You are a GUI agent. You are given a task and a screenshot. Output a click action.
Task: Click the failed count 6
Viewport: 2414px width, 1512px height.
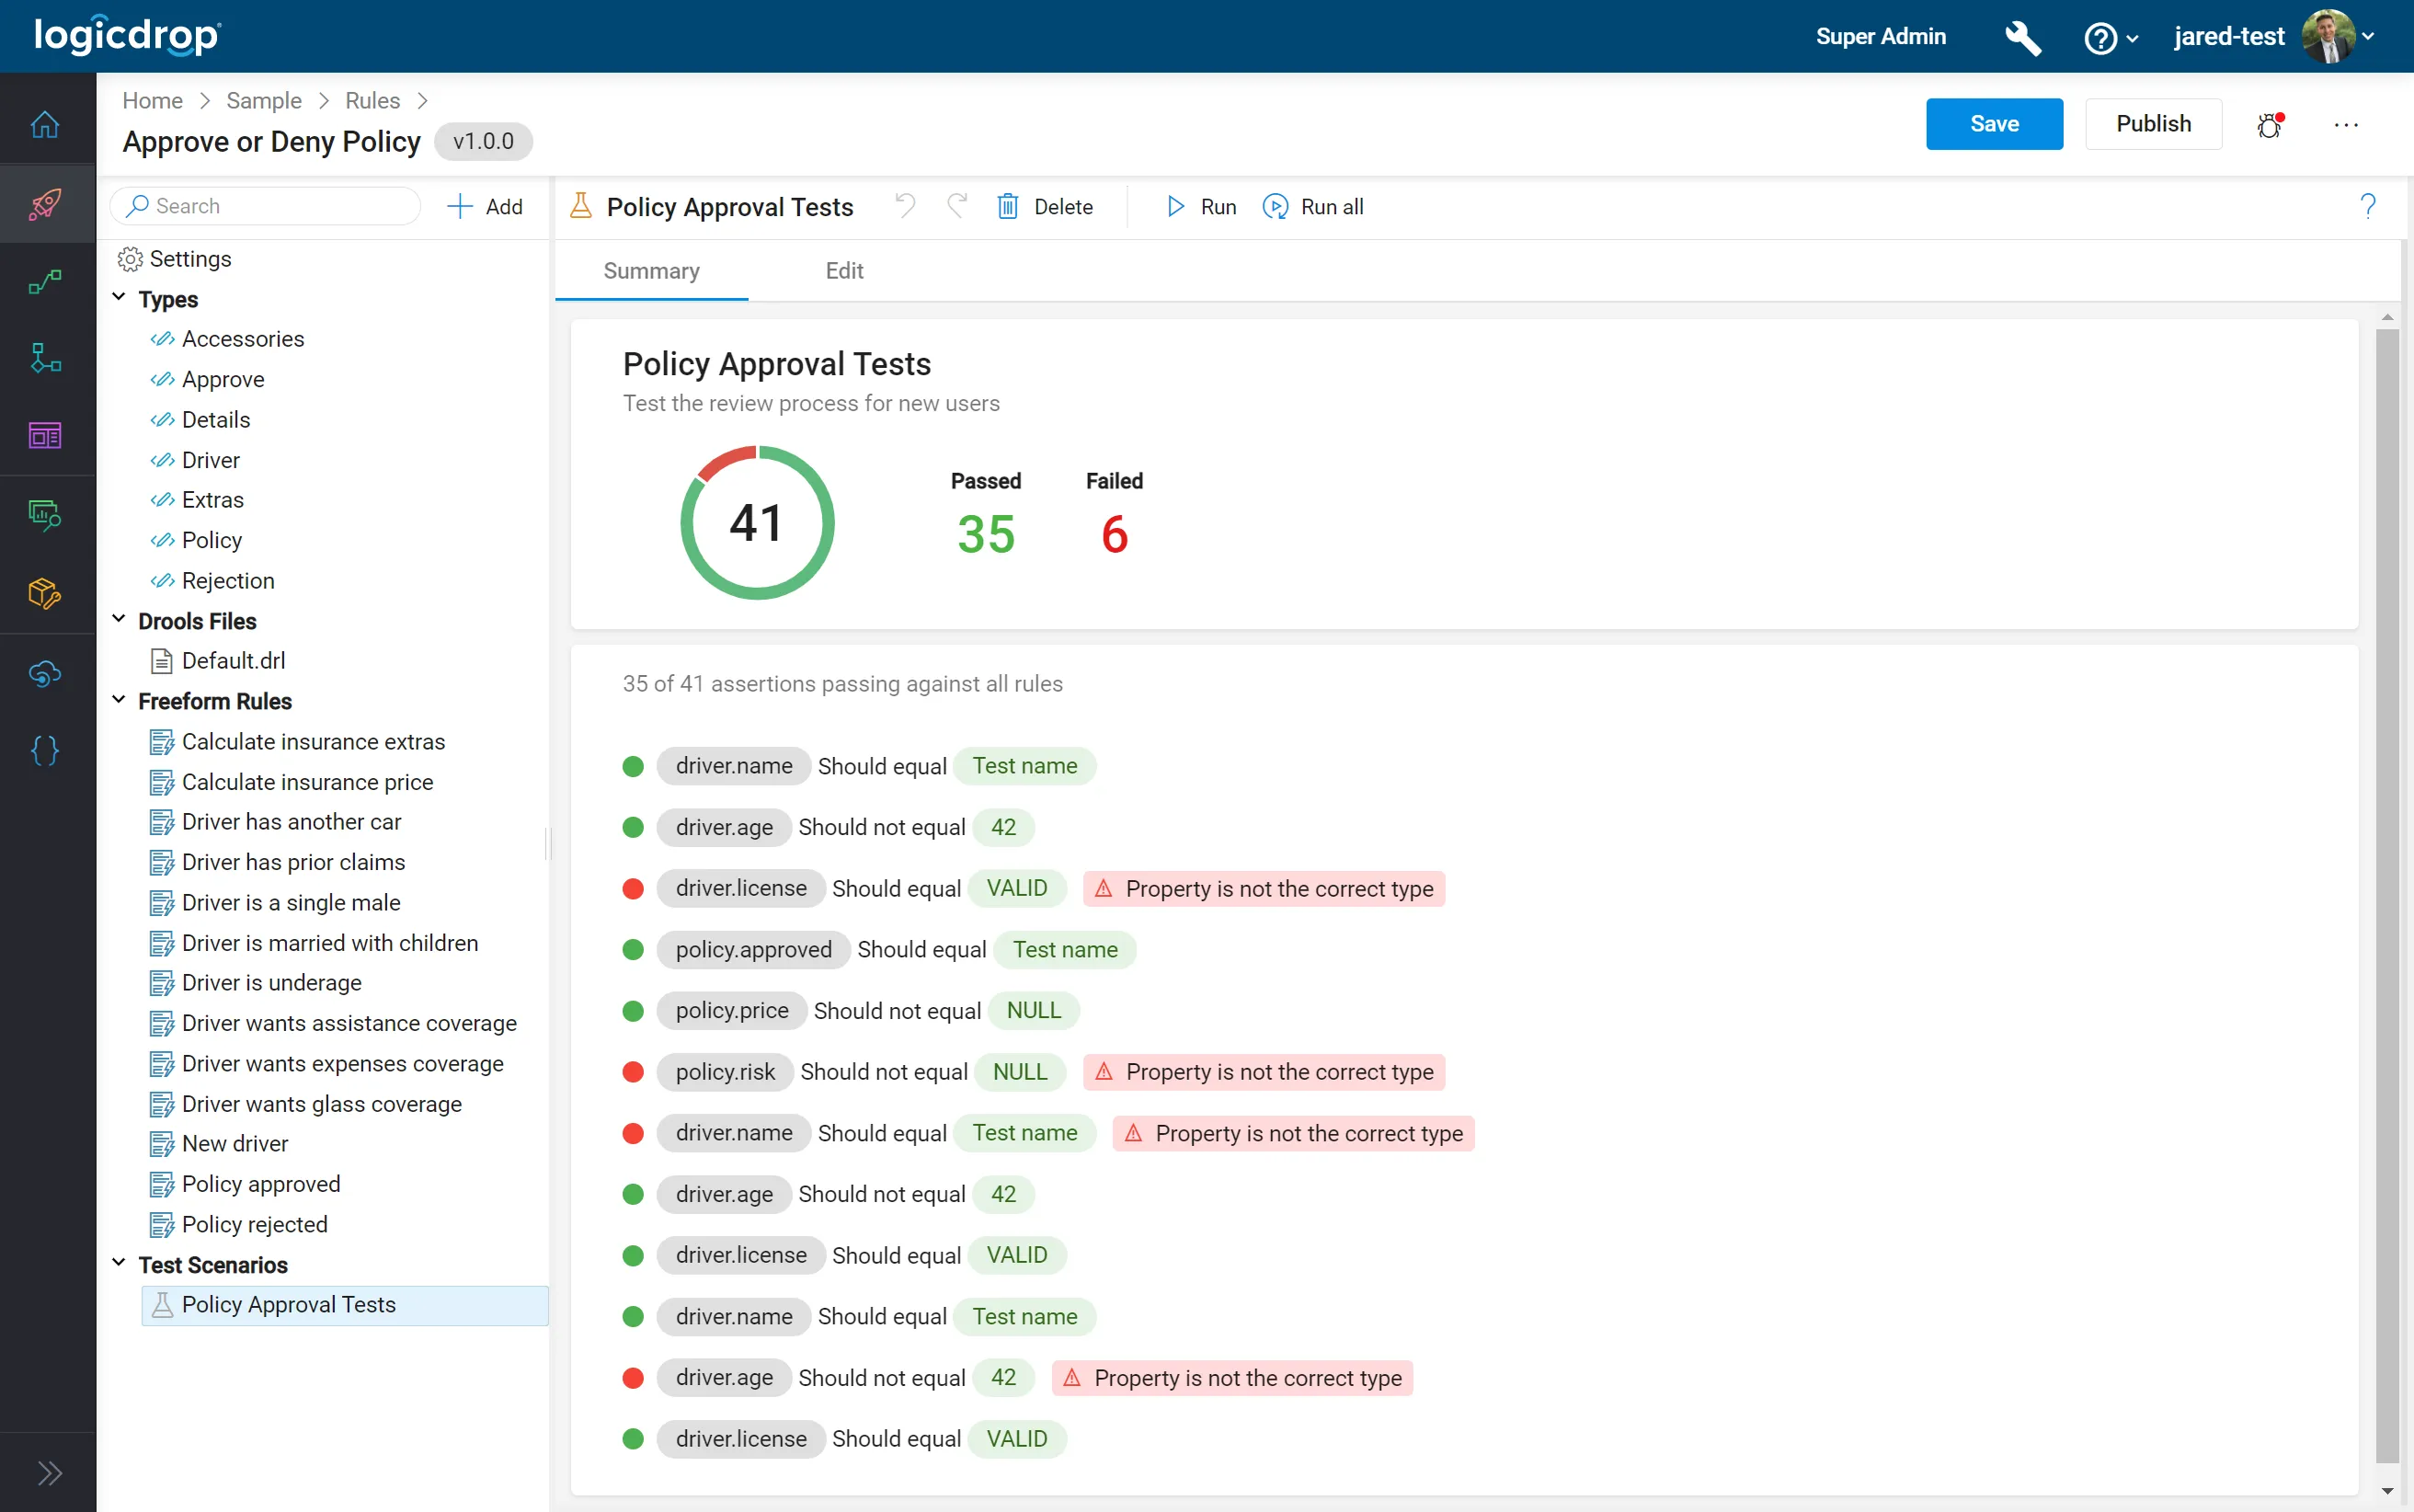click(x=1114, y=534)
